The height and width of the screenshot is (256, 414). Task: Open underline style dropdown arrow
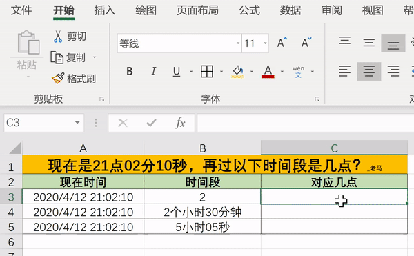(x=191, y=72)
